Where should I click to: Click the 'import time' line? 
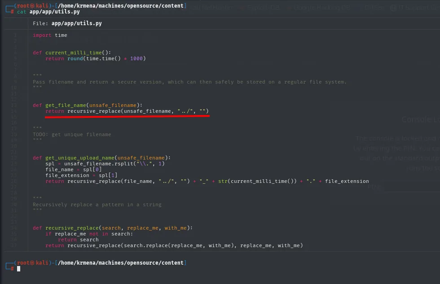tap(50, 35)
